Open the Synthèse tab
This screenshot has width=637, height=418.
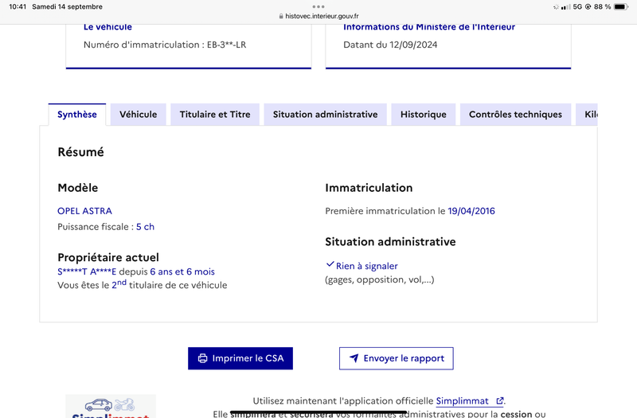pyautogui.click(x=77, y=115)
